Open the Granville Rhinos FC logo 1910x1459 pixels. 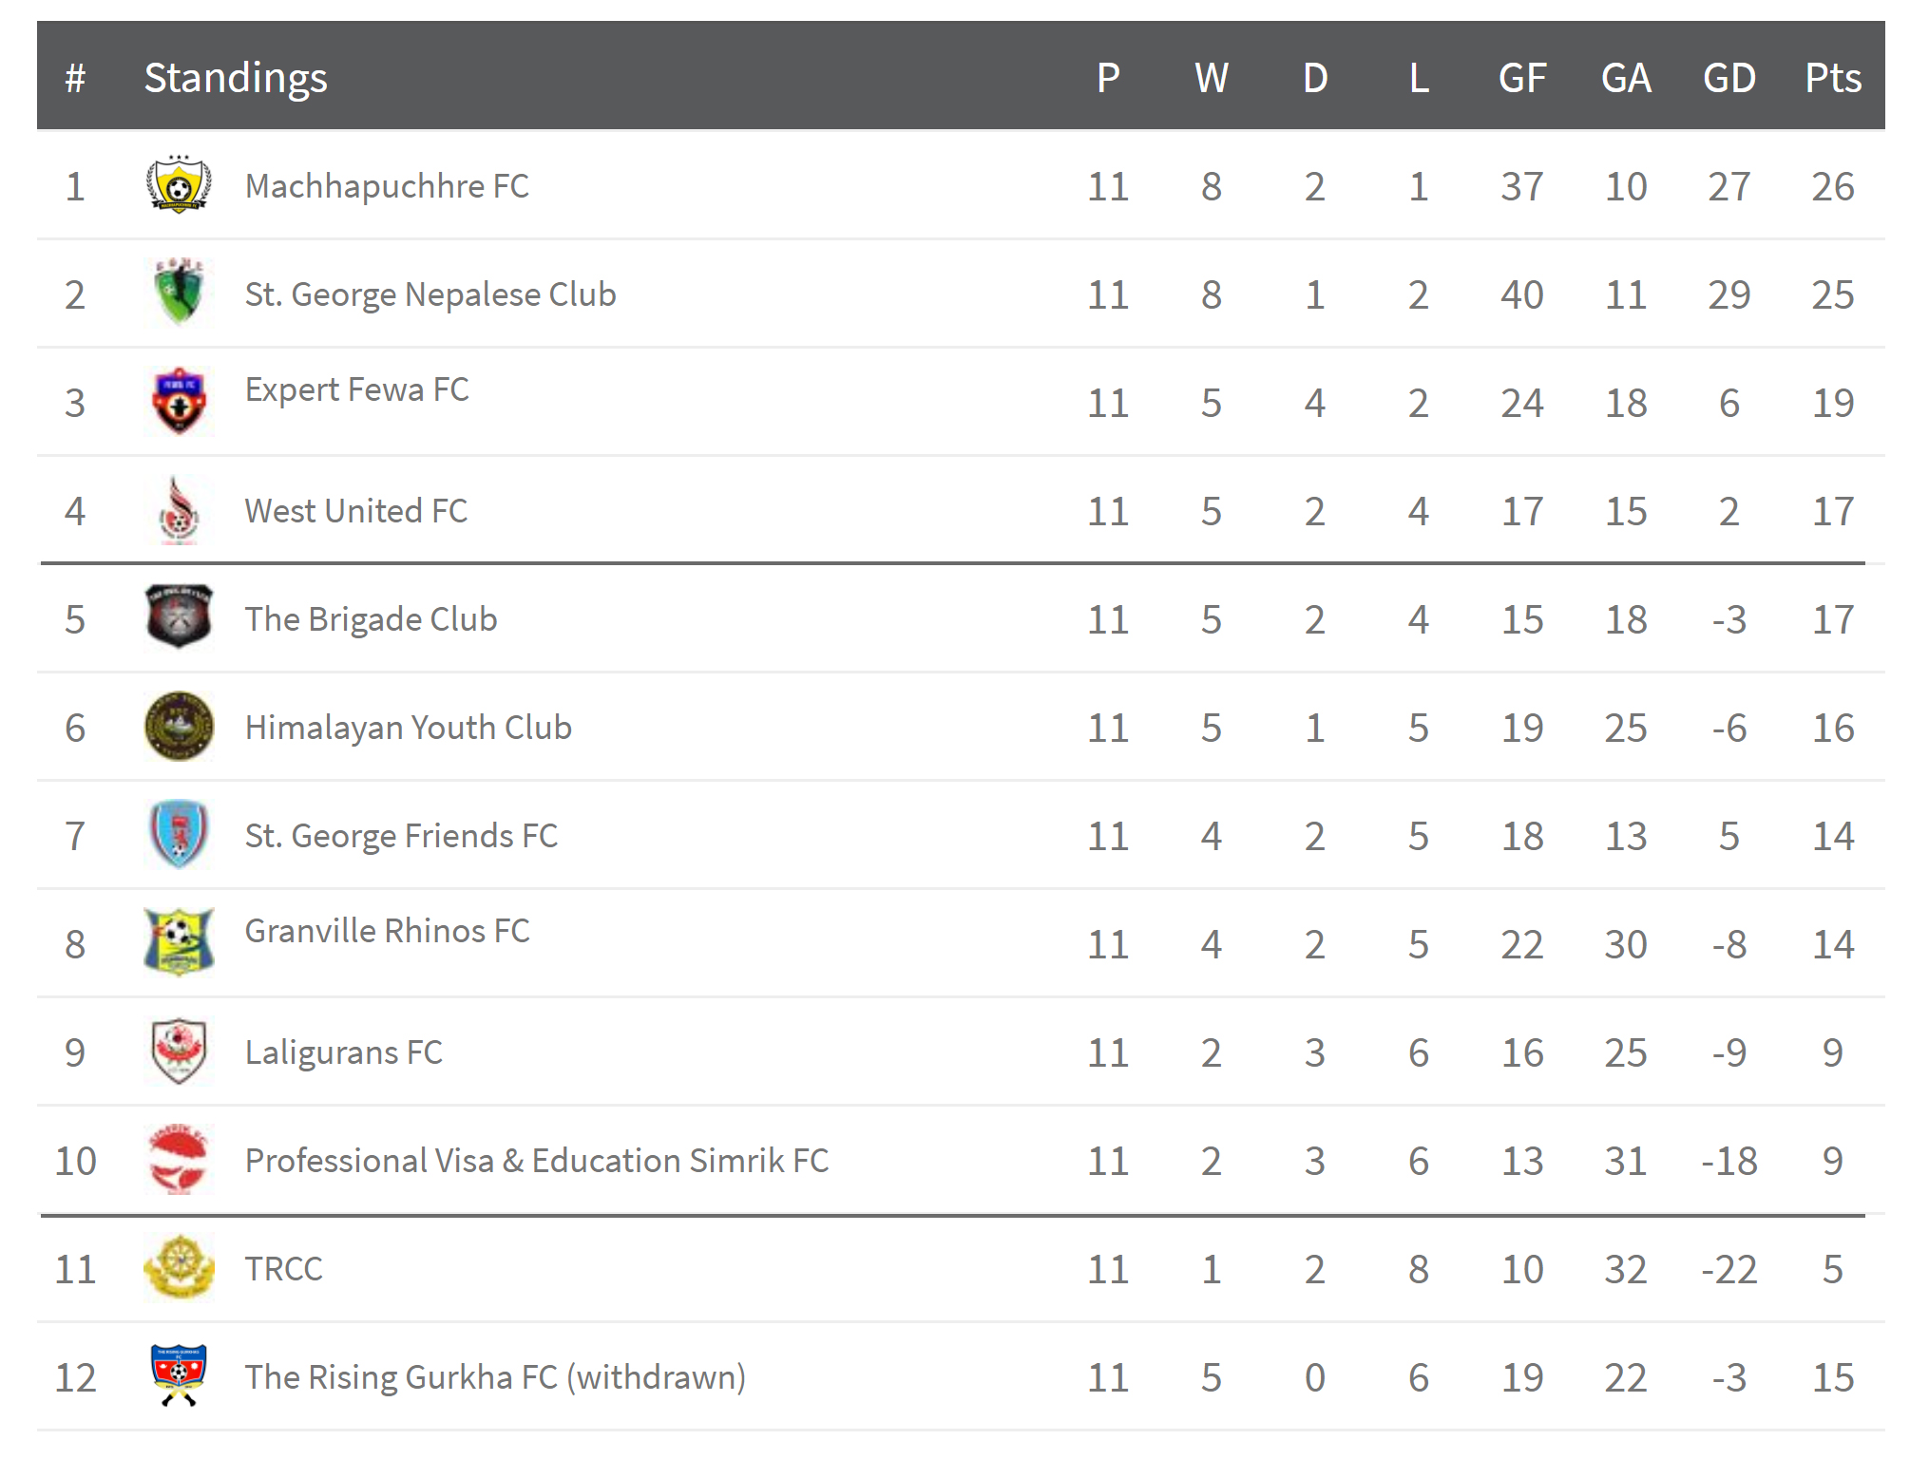(179, 942)
